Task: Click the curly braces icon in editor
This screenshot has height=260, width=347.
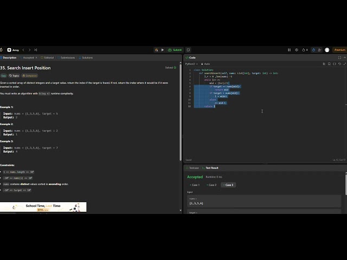Action: (x=335, y=64)
